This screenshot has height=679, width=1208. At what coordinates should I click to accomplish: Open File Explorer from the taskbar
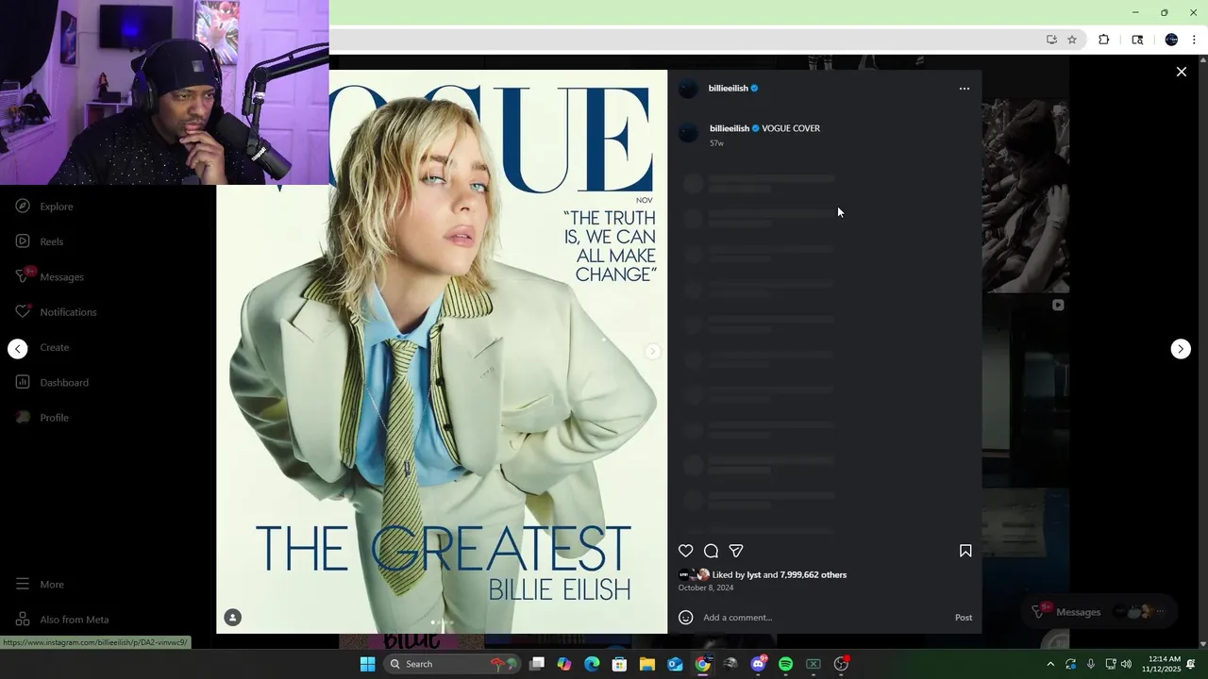647,664
